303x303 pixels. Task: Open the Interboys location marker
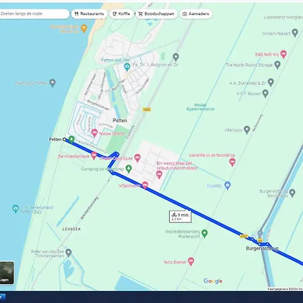247,130
